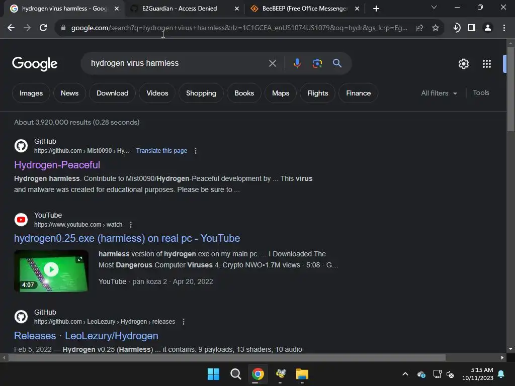
Task: Filter results by Books
Action: click(x=244, y=93)
